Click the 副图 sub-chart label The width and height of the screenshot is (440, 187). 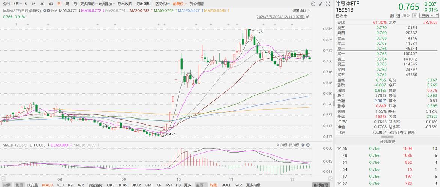click(19, 185)
